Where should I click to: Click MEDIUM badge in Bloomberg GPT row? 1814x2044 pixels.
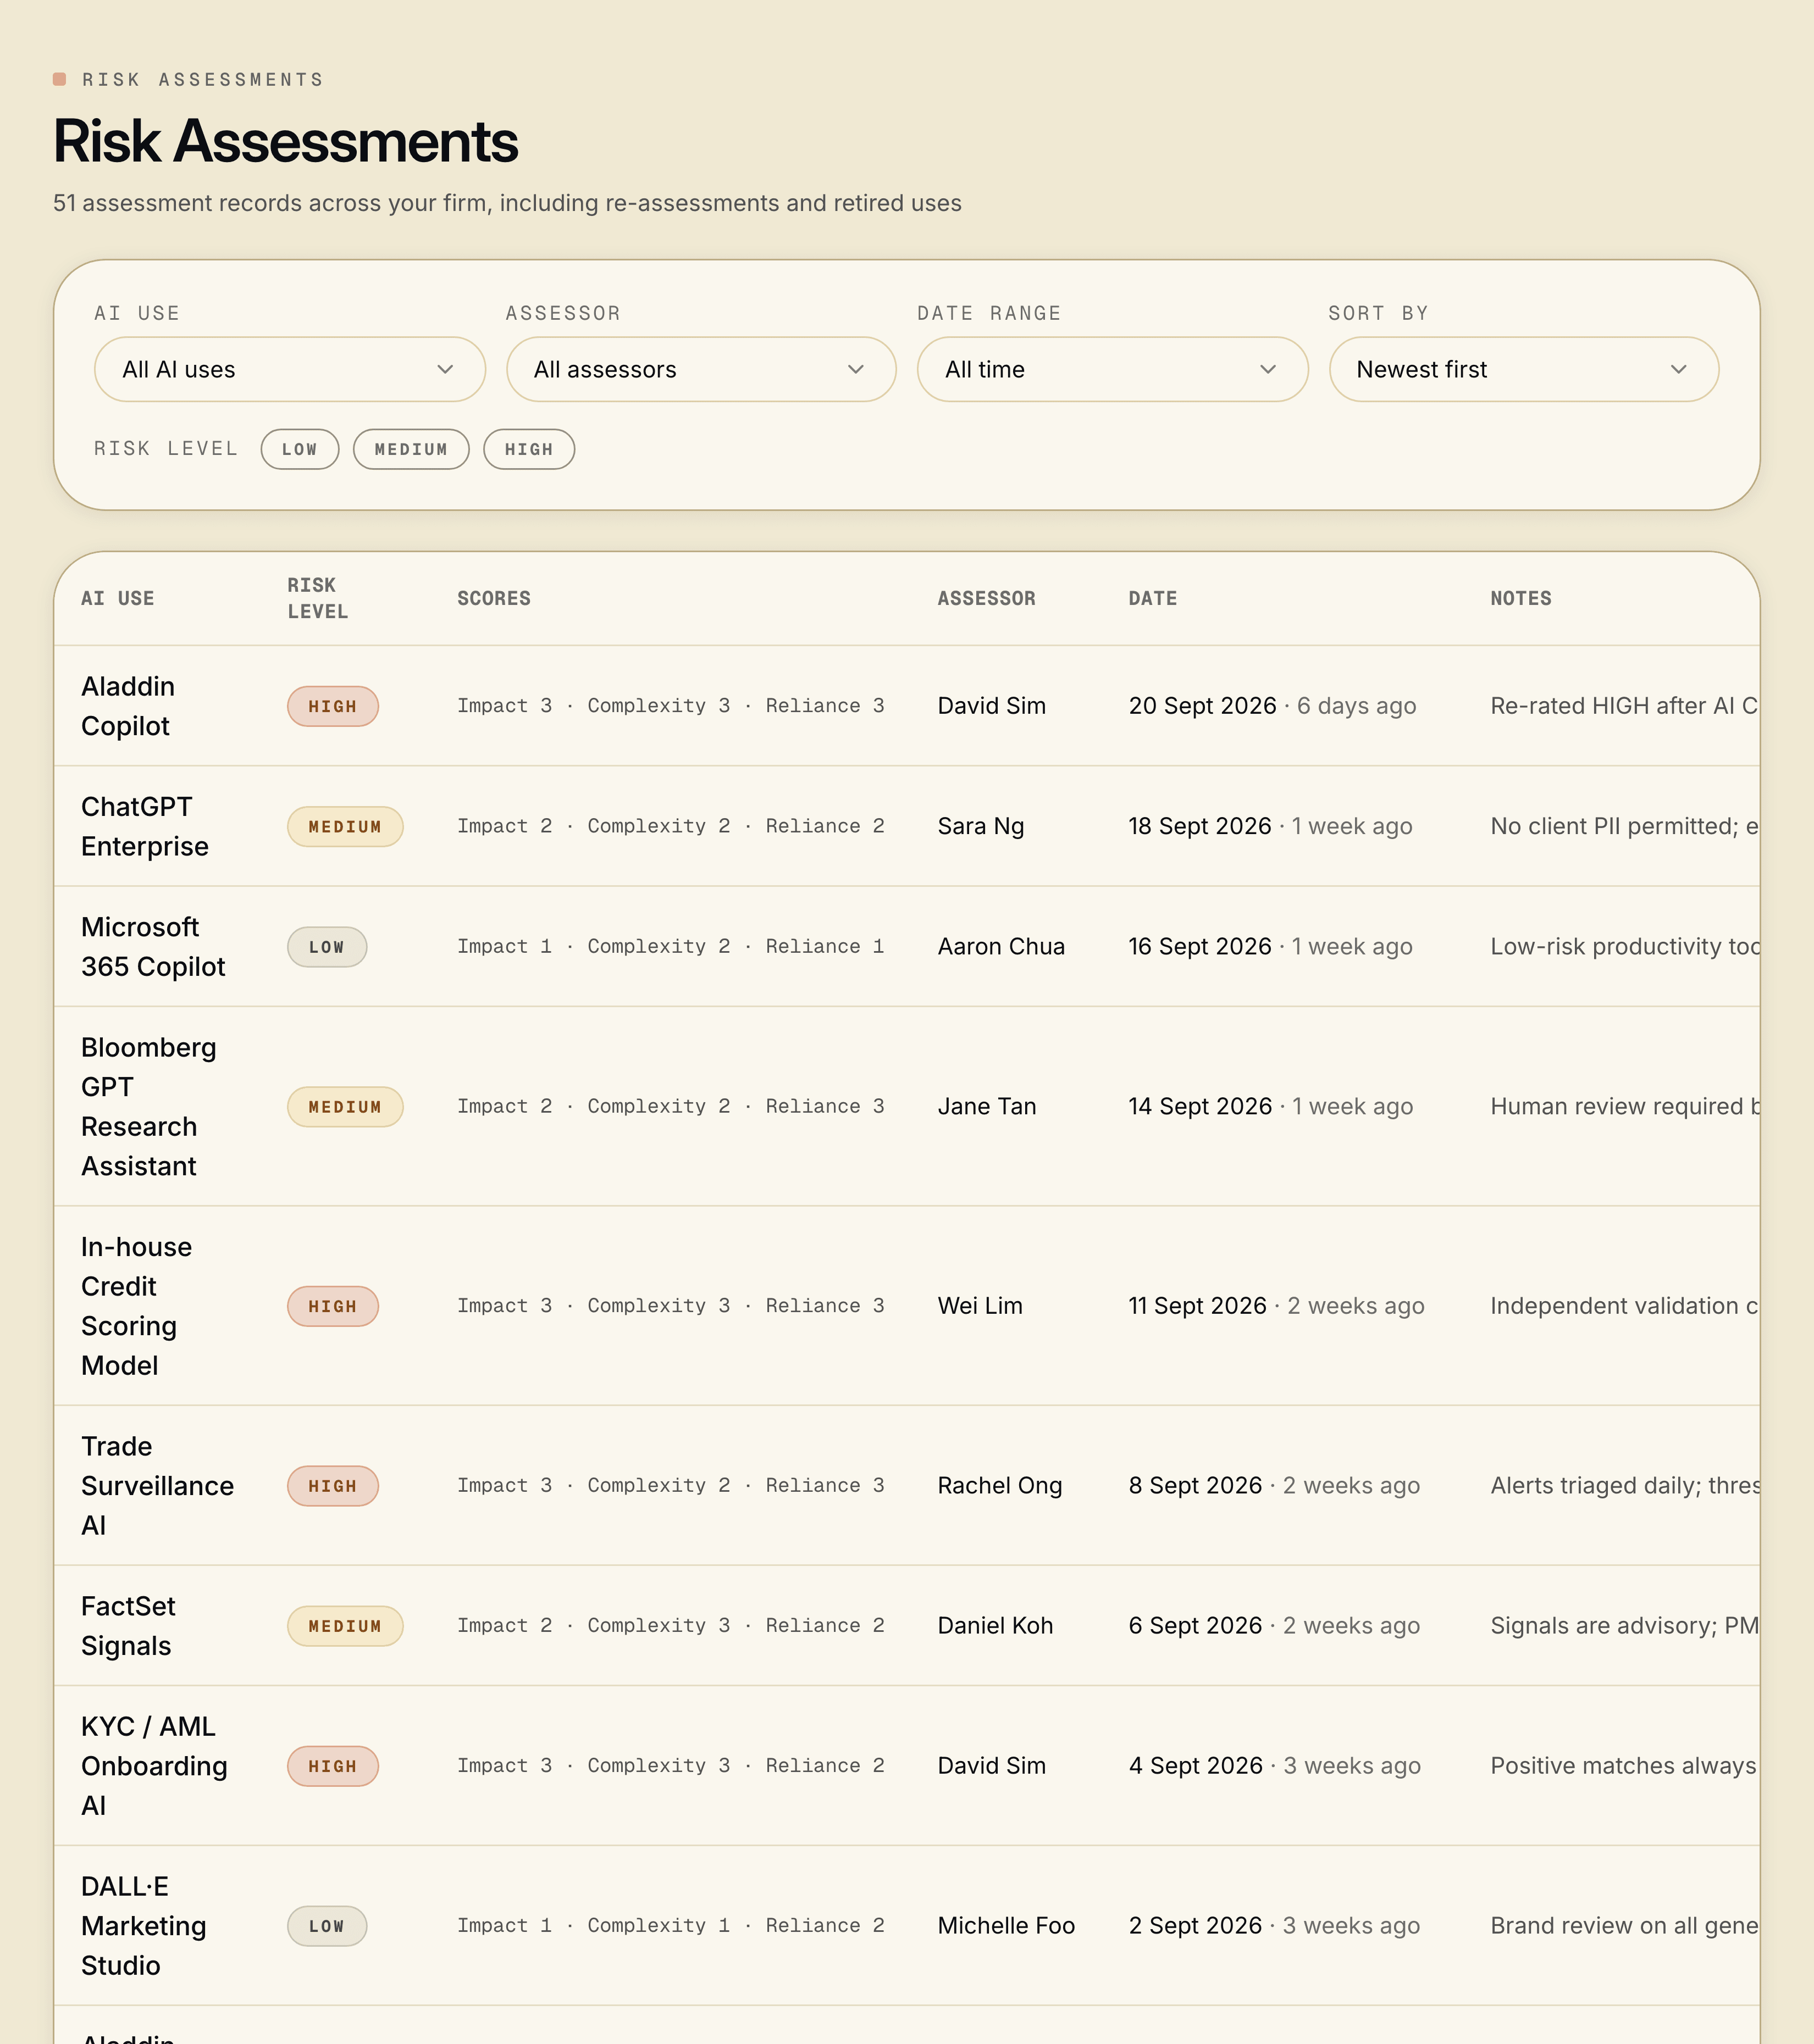[345, 1106]
